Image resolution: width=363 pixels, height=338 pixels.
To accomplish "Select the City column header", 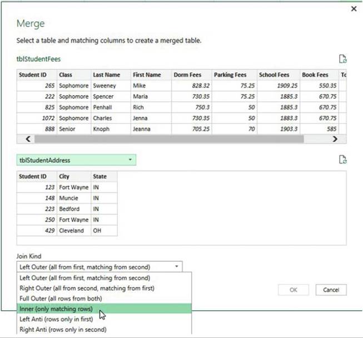I will pyautogui.click(x=64, y=177).
